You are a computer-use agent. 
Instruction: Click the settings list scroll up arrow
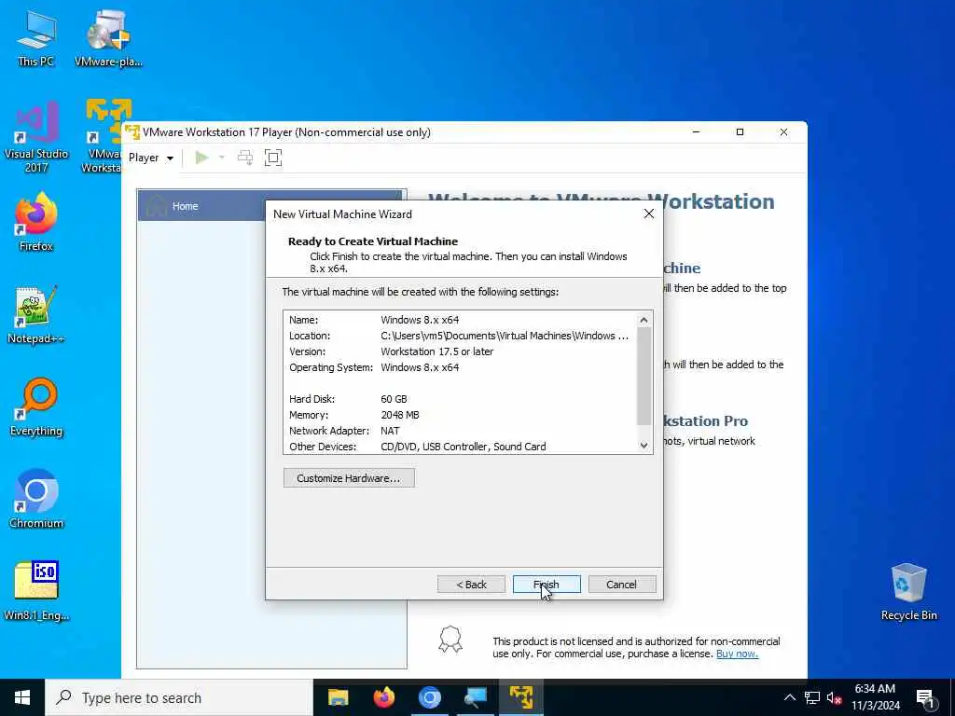pyautogui.click(x=644, y=321)
